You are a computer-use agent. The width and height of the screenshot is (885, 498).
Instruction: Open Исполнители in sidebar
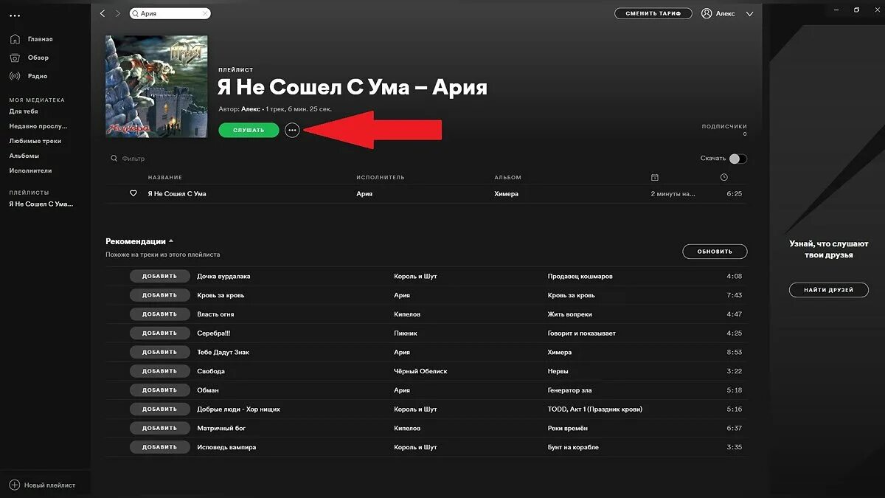(x=30, y=170)
